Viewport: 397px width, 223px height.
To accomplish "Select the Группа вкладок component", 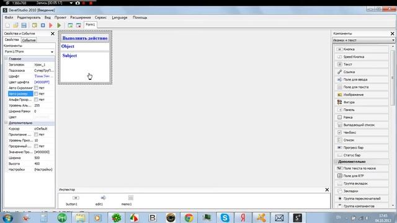I will (362, 183).
